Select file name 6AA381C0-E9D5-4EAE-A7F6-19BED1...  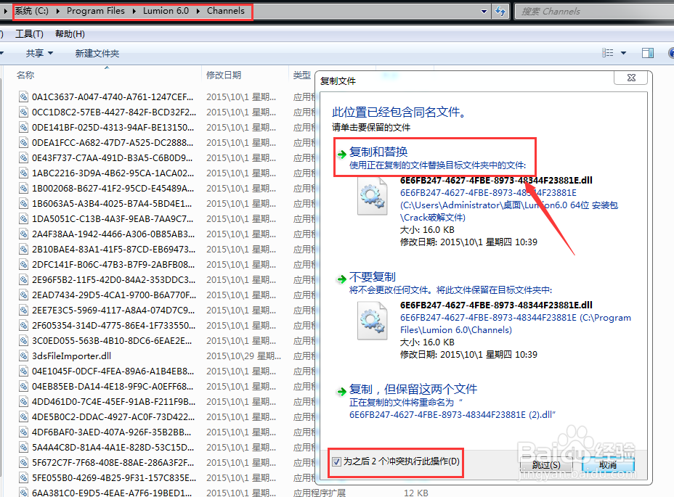click(112, 493)
